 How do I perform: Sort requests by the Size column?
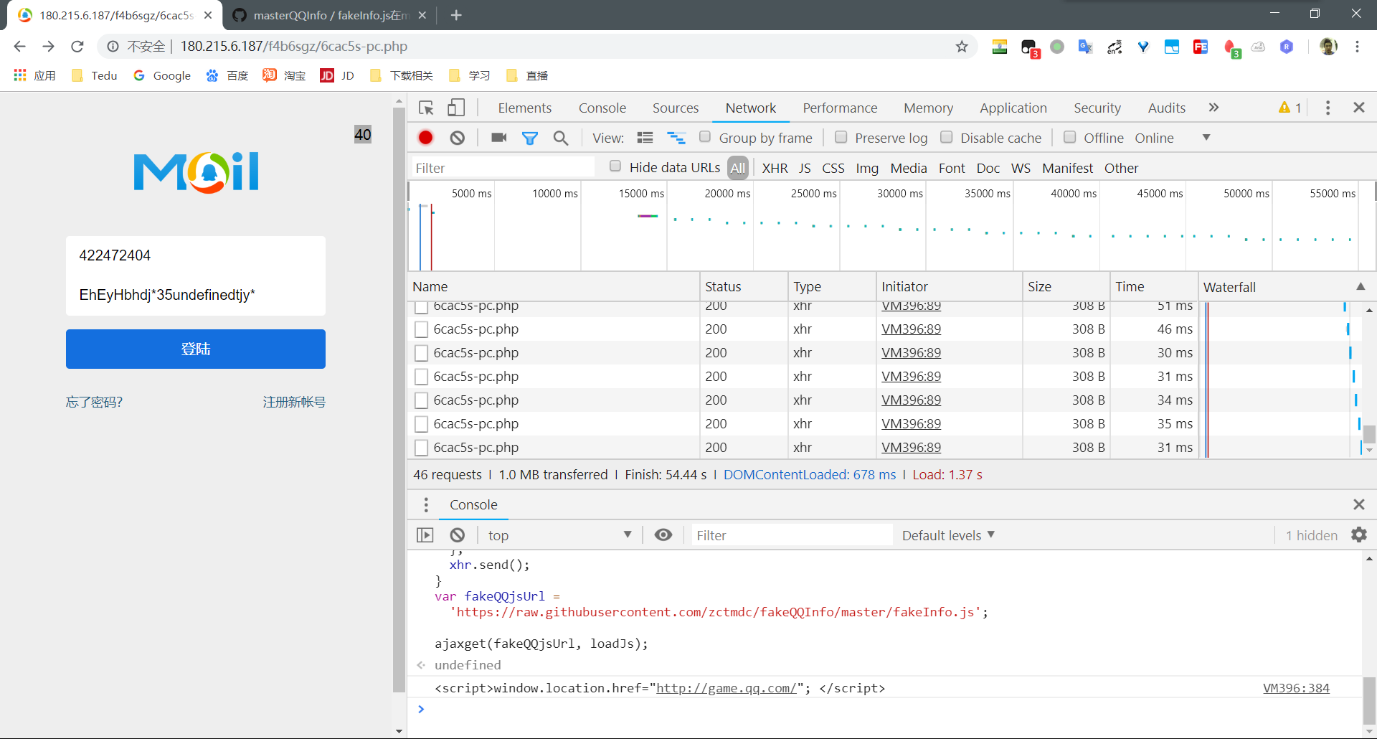point(1066,286)
